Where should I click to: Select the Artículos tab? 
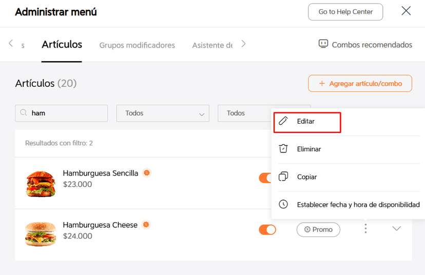tap(62, 45)
